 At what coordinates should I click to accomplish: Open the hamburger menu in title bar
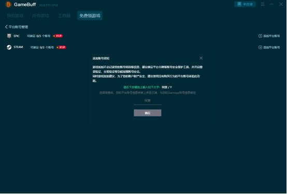click(x=263, y=4)
